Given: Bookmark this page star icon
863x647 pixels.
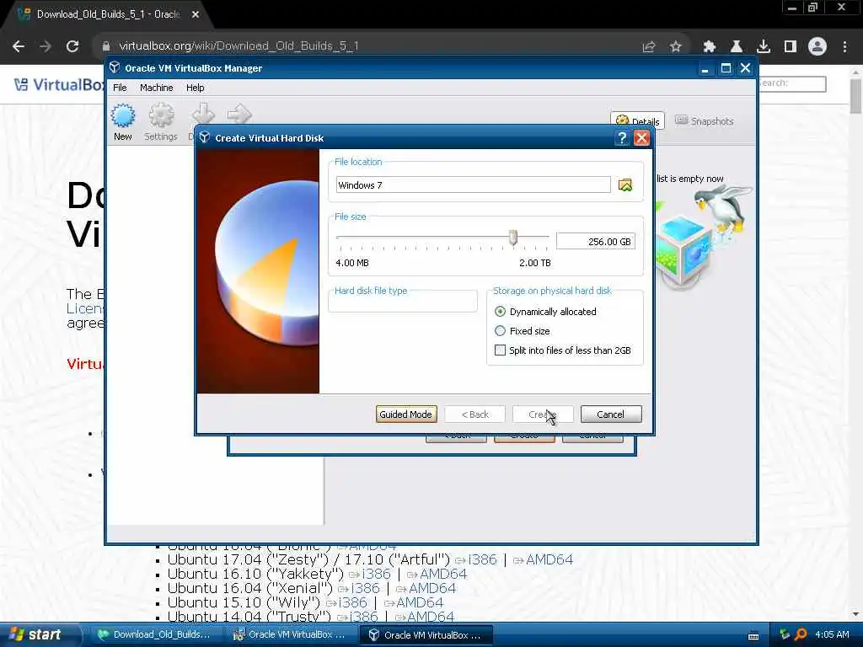Looking at the screenshot, I should (x=675, y=46).
